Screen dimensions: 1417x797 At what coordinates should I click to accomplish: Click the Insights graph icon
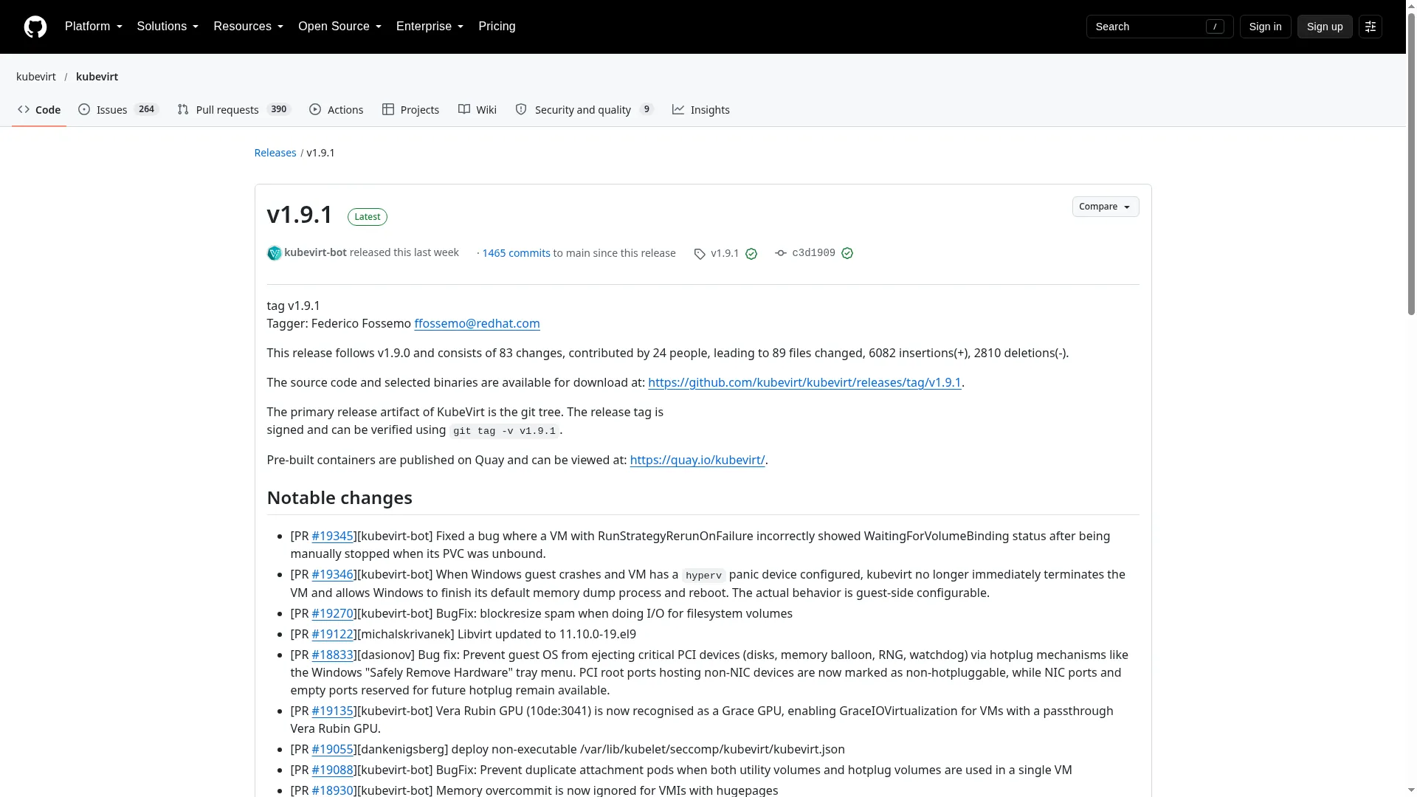[678, 109]
